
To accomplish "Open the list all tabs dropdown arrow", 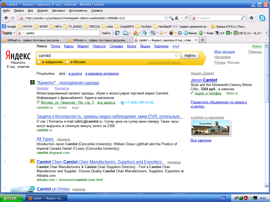I will click(x=266, y=40).
